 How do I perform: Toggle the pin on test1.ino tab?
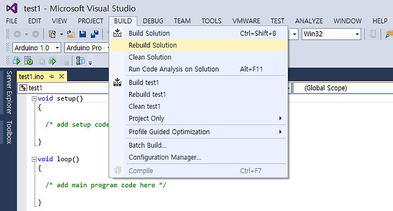tap(52, 77)
